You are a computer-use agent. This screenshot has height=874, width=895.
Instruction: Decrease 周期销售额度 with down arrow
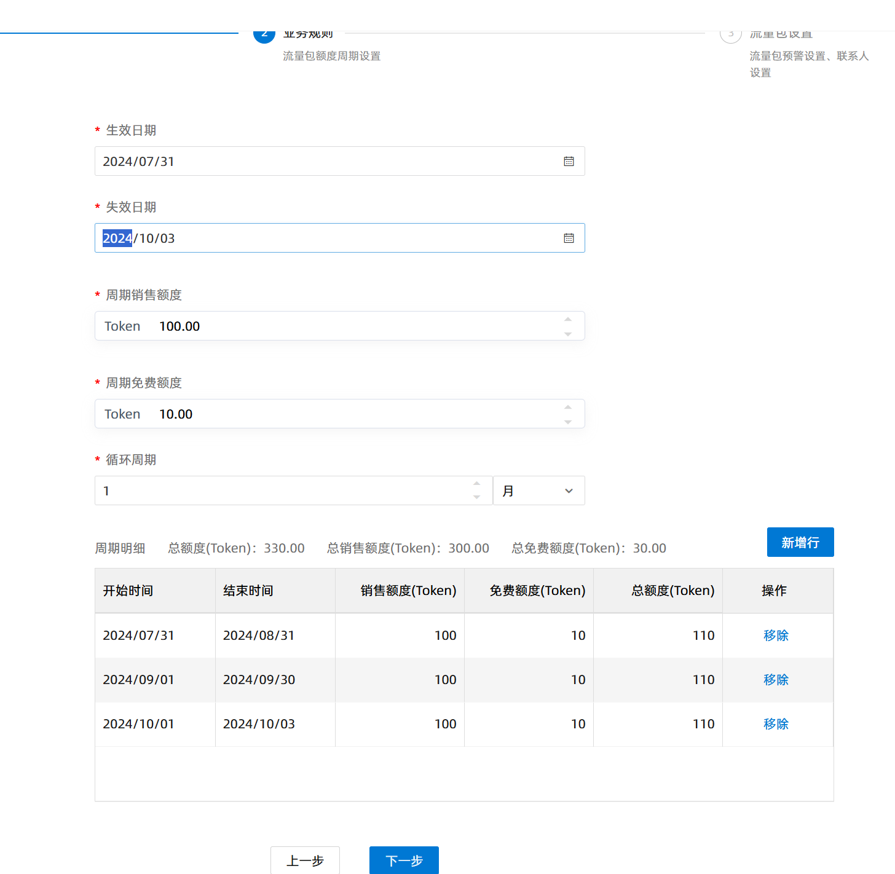[x=568, y=334]
